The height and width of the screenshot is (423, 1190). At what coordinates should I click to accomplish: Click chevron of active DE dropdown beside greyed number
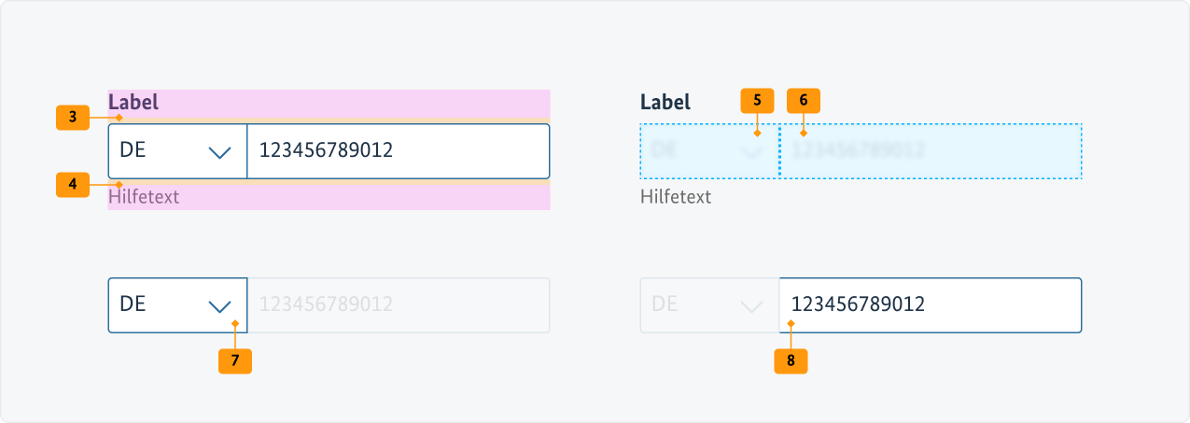coord(219,305)
